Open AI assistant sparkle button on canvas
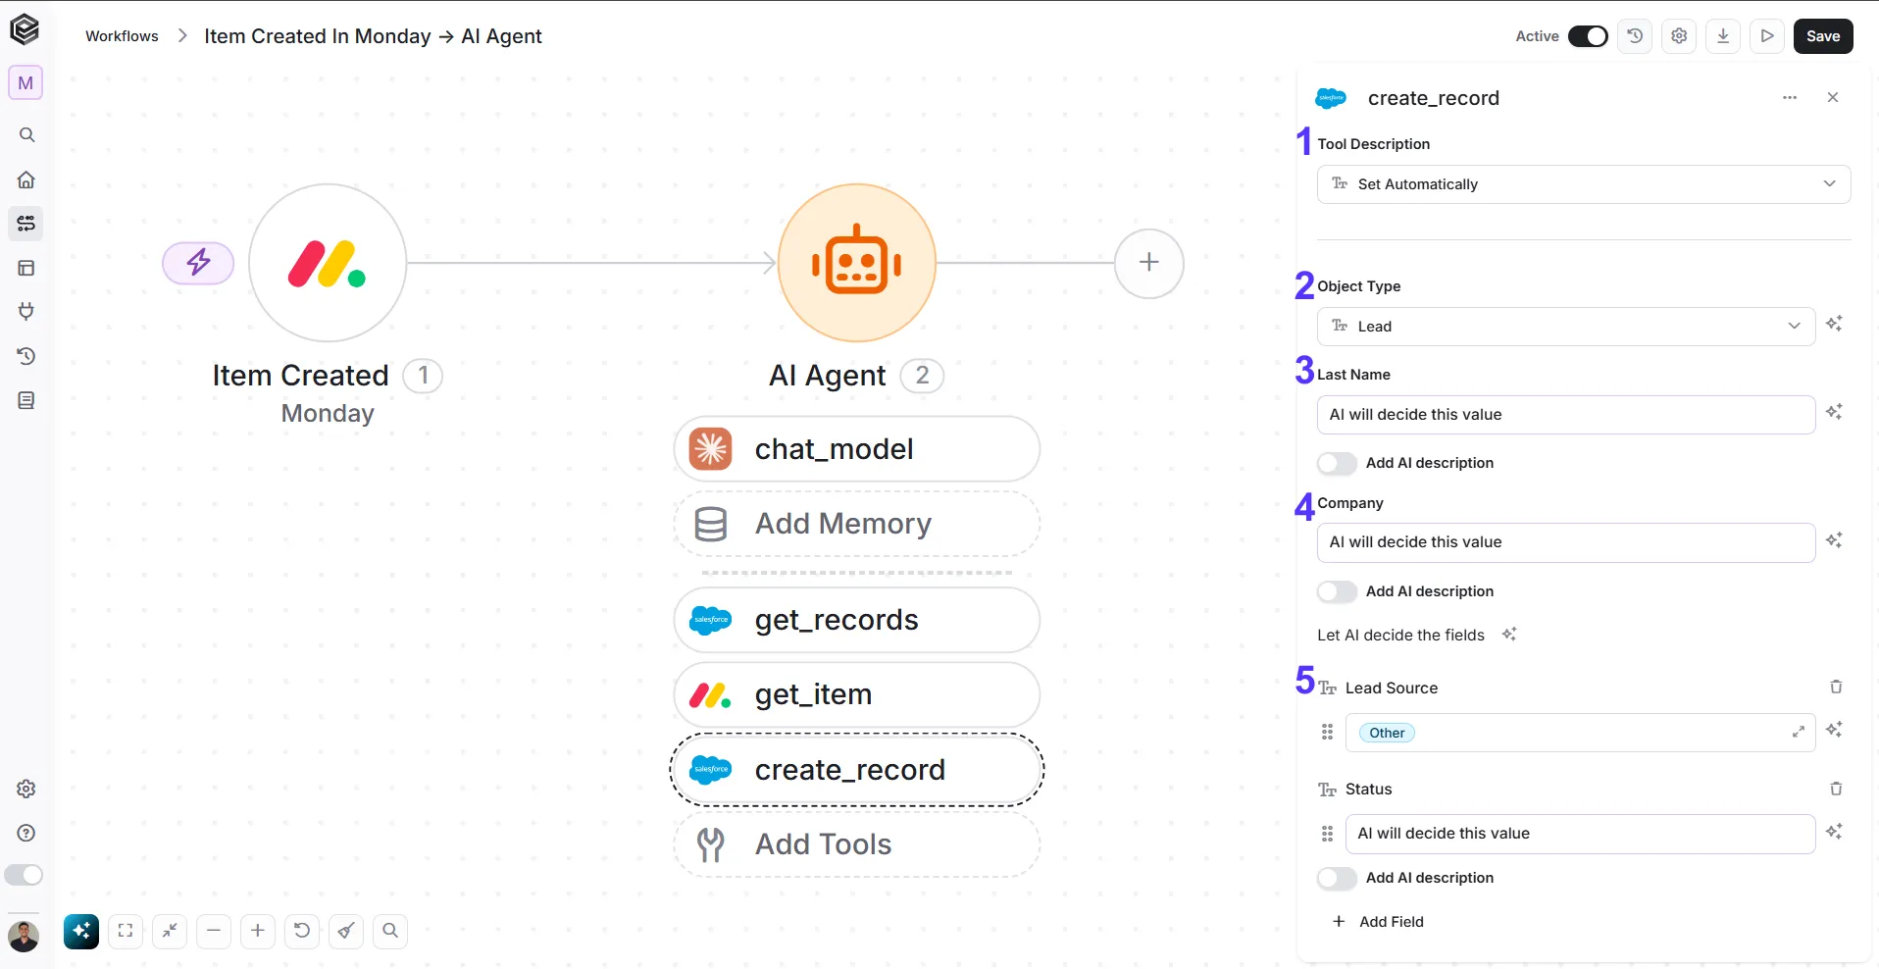The width and height of the screenshot is (1879, 969). tap(81, 931)
